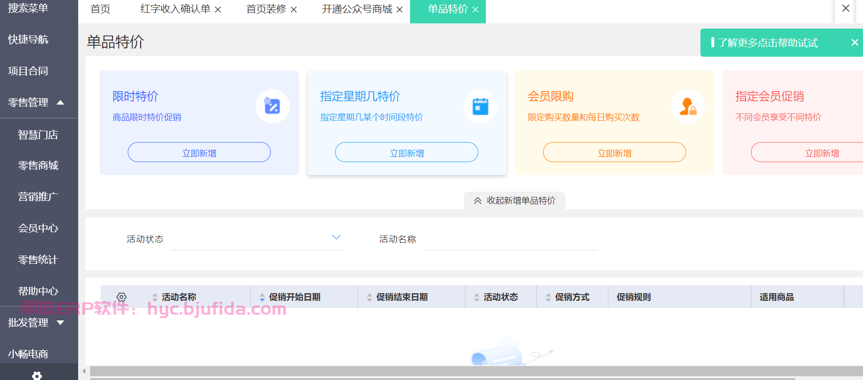Screen dimensions: 863x380
Task: Switch to the 首页 tab
Action: [101, 10]
